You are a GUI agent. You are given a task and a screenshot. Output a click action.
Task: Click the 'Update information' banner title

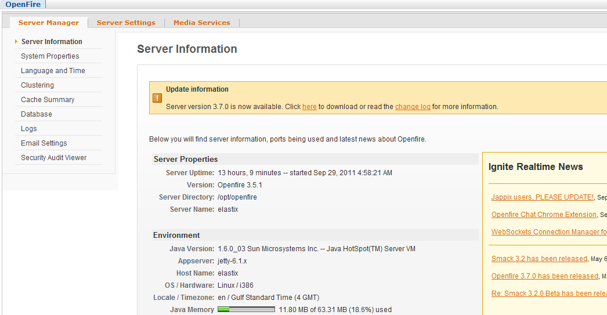(x=197, y=89)
